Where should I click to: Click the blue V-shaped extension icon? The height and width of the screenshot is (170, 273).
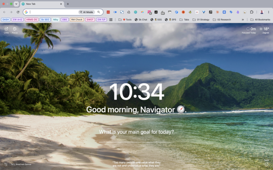tap(204, 12)
